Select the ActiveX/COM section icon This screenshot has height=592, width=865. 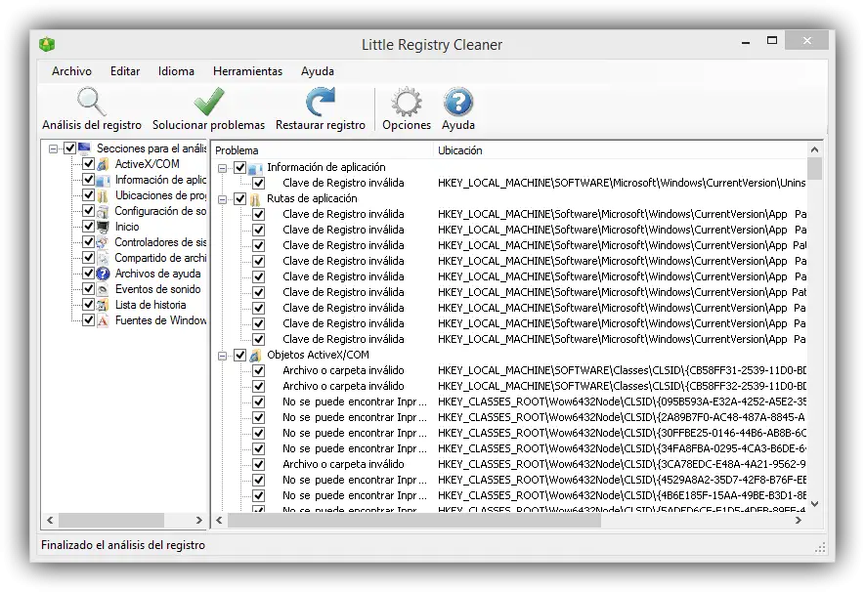pos(104,164)
